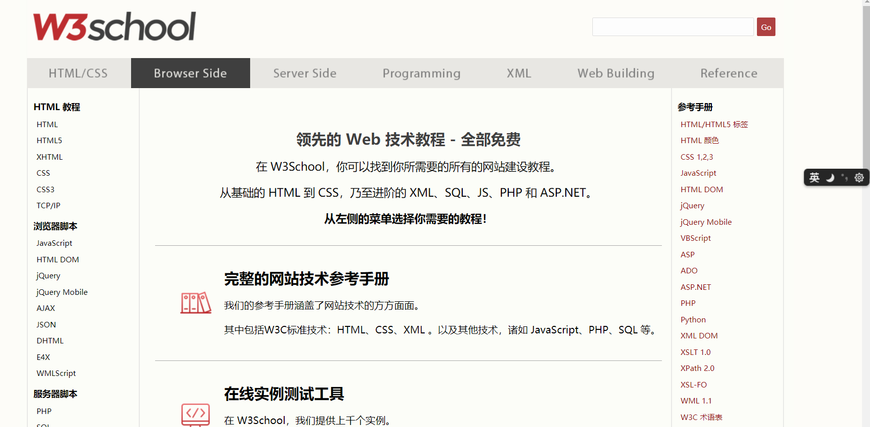
Task: Open the XSLT 1.0 reference link
Action: coord(695,352)
